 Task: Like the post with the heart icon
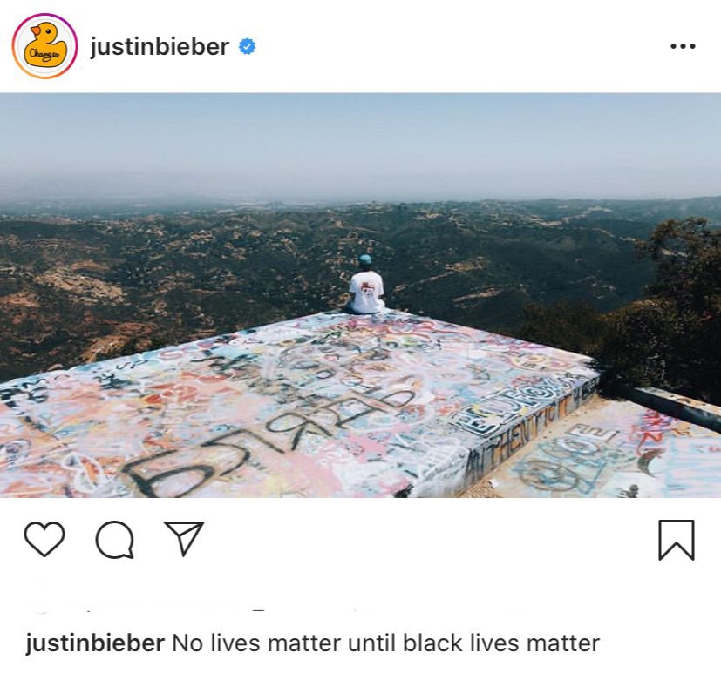pos(44,539)
